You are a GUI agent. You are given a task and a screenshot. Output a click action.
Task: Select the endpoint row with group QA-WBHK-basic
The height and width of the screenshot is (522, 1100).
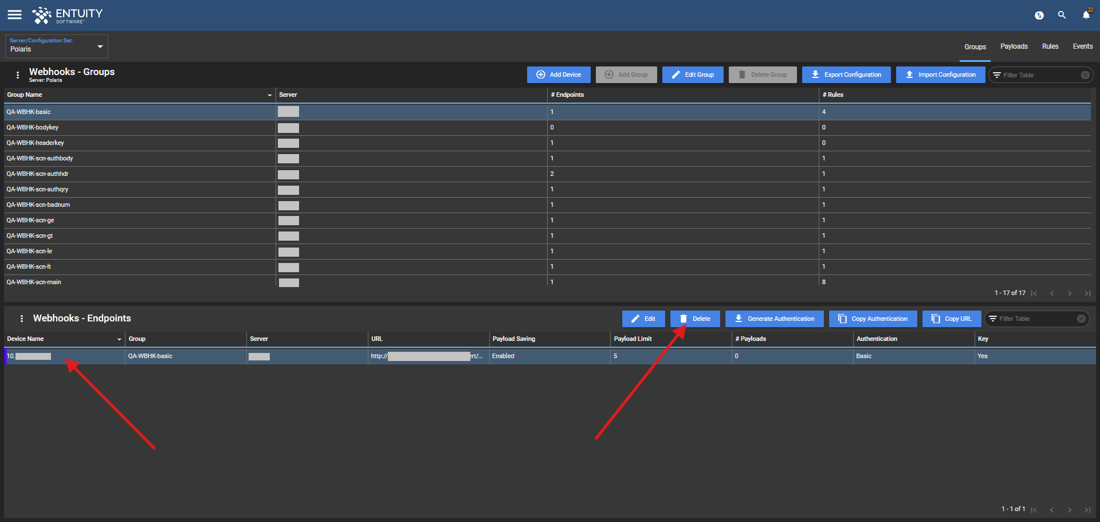point(550,356)
